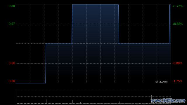
Task: Click the green 0.58 price axis label
Action: [12, 6]
